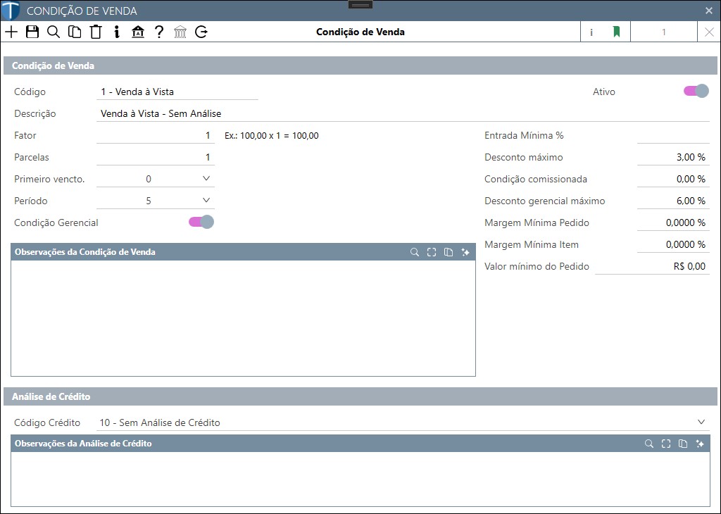
Task: Copy Observações da Condição de Venda text
Action: (x=449, y=252)
